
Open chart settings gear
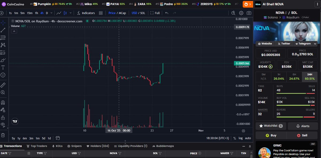tap(241, 13)
